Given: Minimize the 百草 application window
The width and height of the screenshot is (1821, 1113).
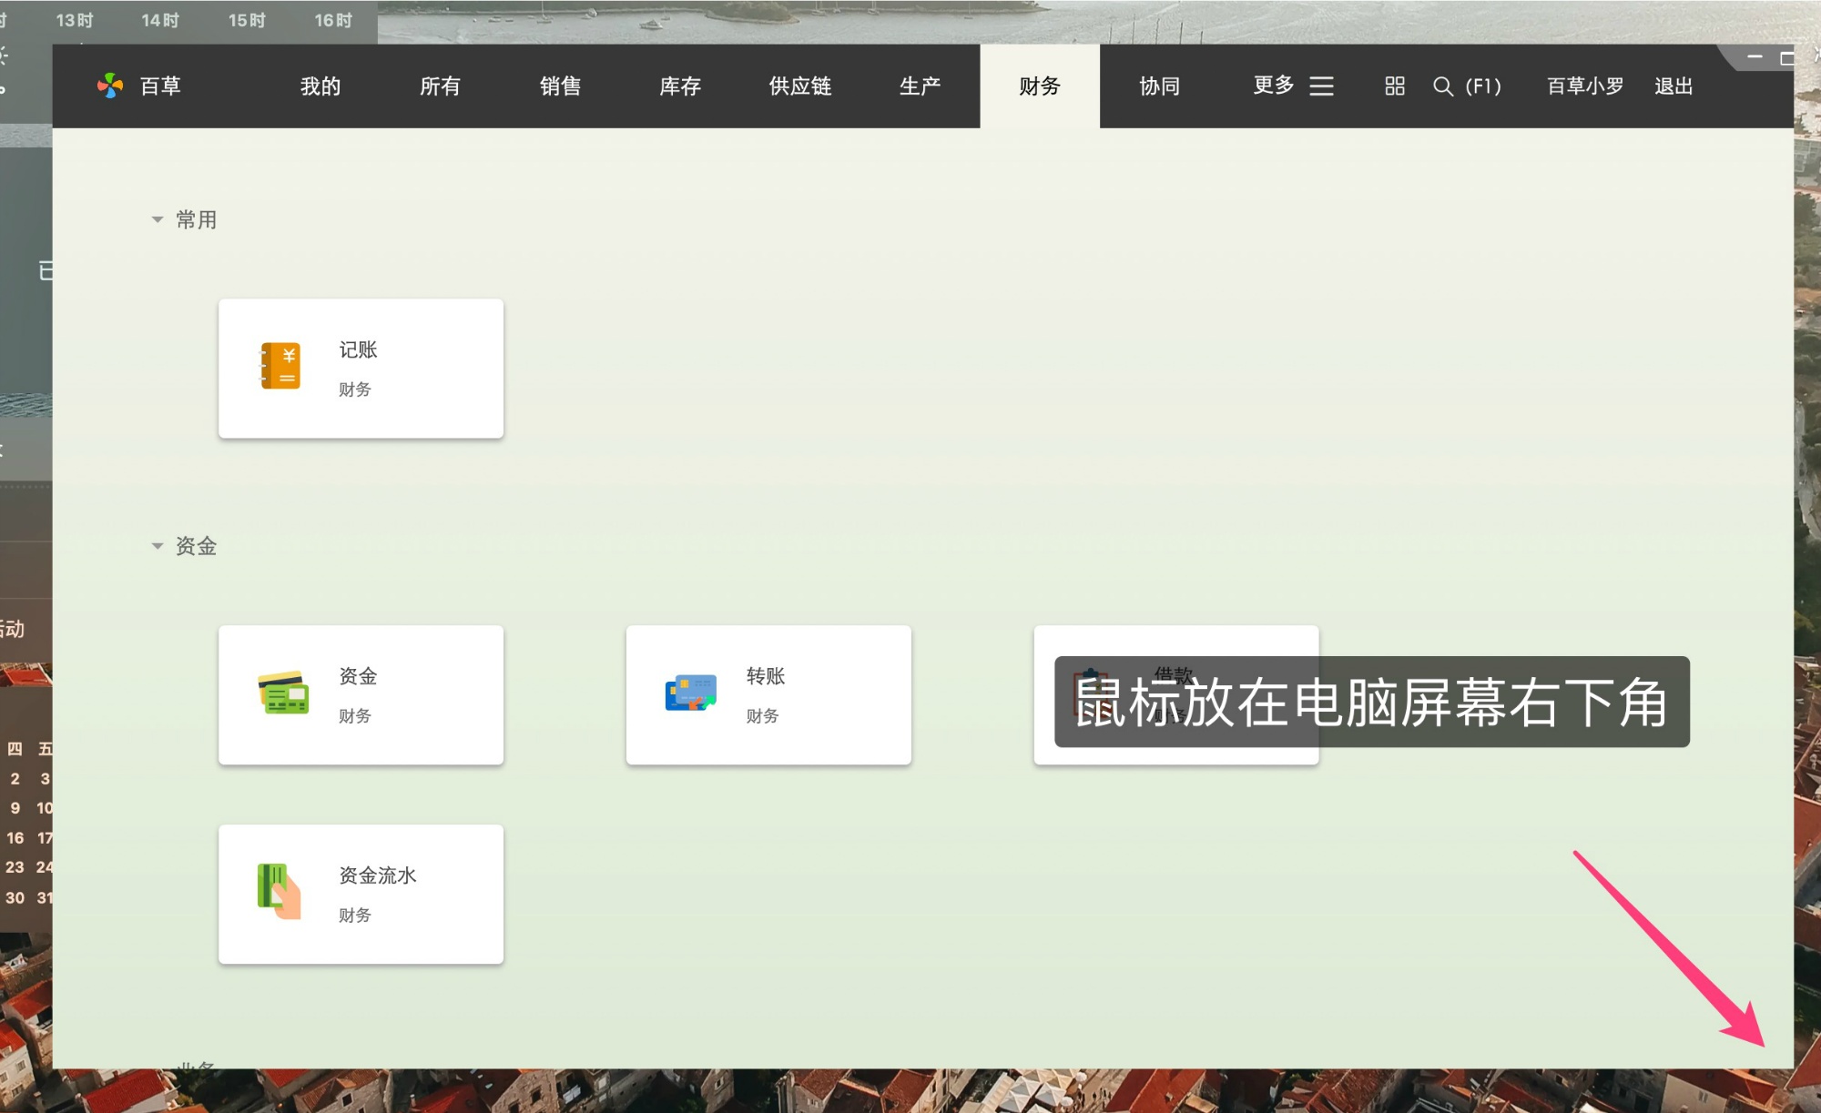Looking at the screenshot, I should coord(1755,57).
